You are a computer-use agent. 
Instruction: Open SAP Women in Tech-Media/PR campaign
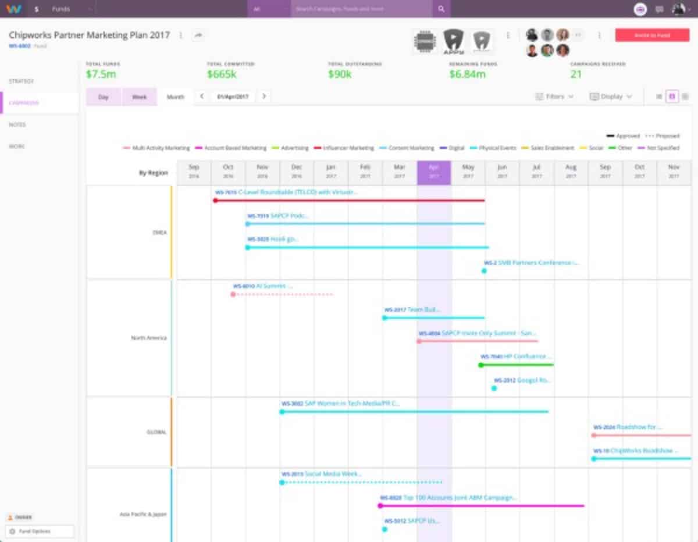click(x=341, y=404)
